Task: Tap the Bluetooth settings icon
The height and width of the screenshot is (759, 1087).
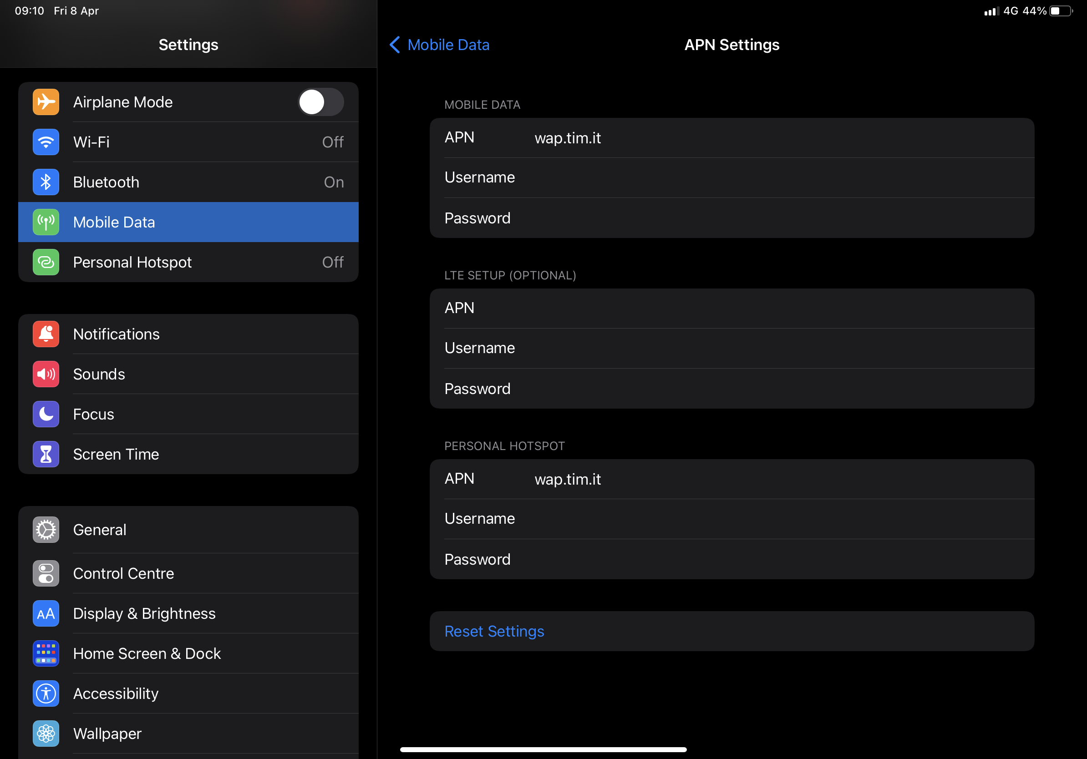Action: (x=46, y=181)
